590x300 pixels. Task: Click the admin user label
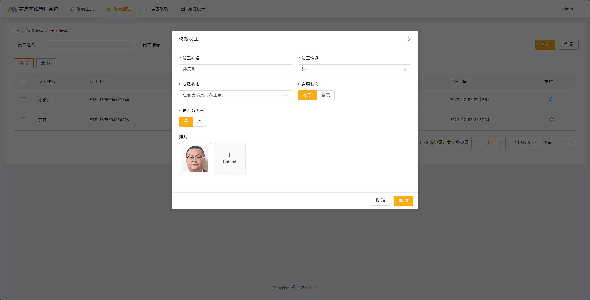tap(567, 9)
